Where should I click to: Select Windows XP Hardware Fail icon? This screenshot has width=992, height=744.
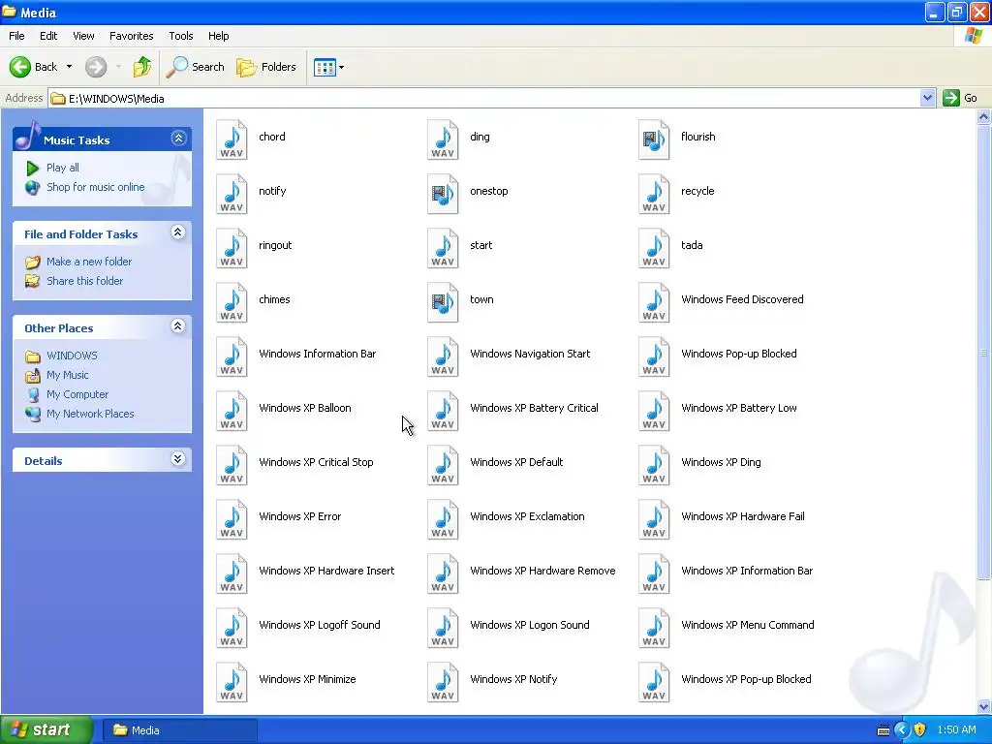tap(654, 520)
